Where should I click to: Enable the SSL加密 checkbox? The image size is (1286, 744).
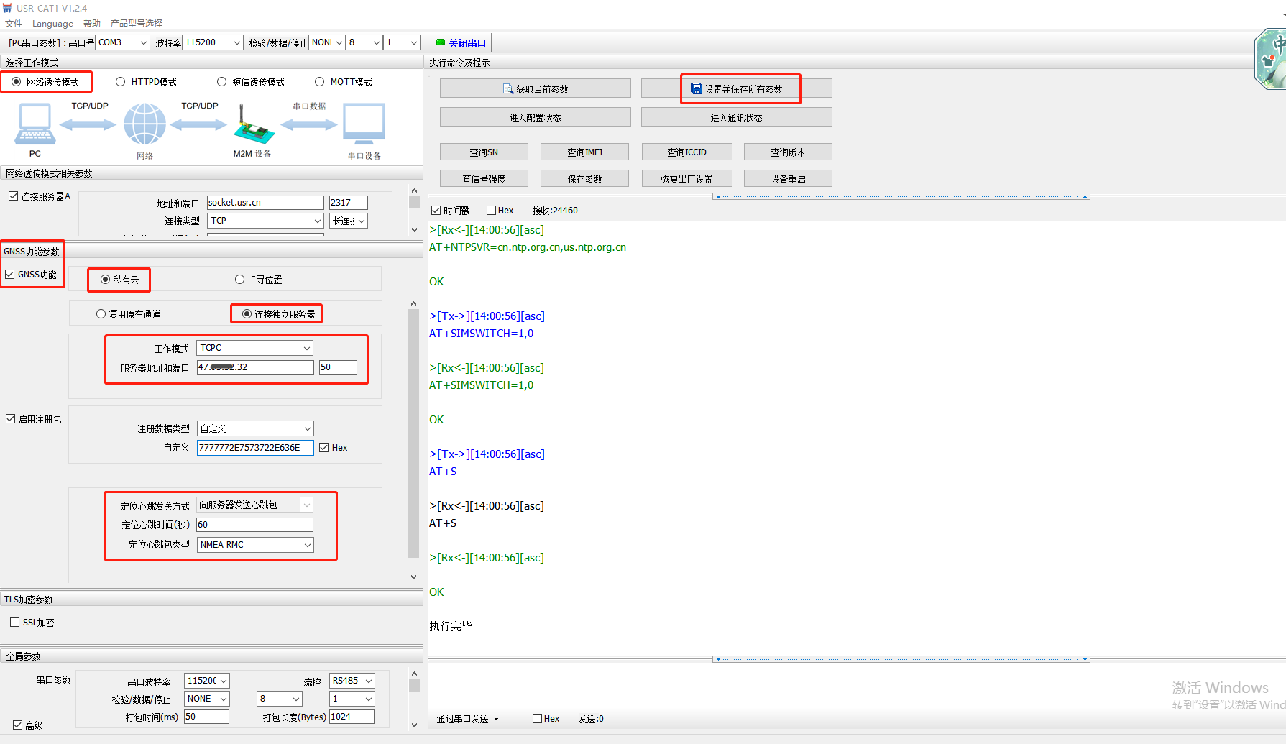[14, 623]
